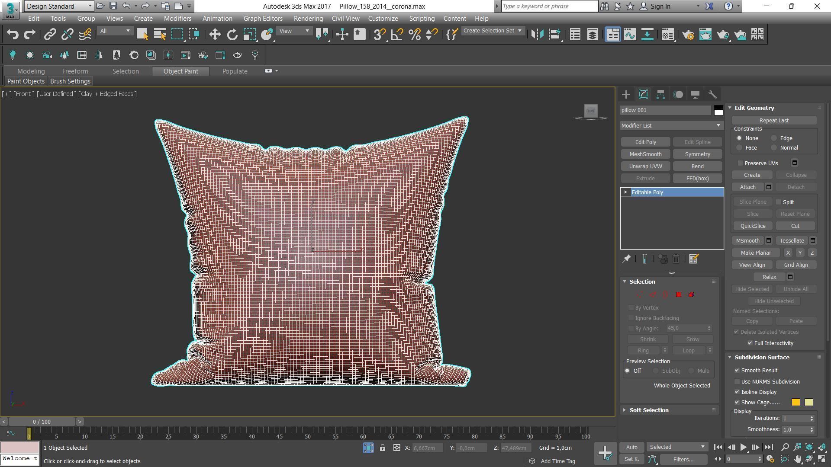831x467 pixels.
Task: Select the Face constraint radio button
Action: pos(739,148)
